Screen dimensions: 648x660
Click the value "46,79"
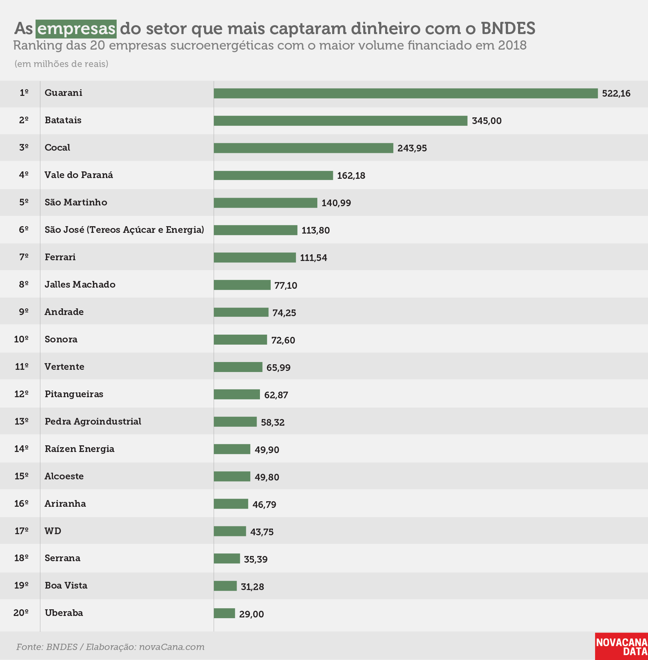[264, 505]
